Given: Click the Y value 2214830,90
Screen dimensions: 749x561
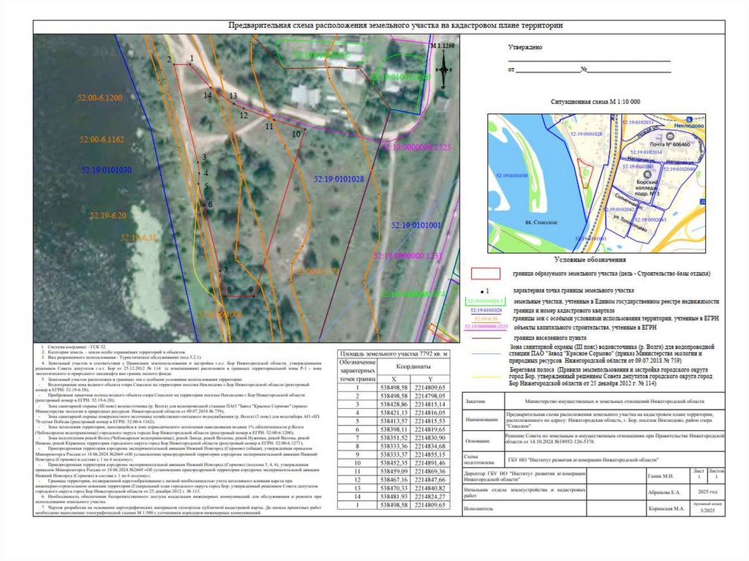Looking at the screenshot, I should point(429,437).
